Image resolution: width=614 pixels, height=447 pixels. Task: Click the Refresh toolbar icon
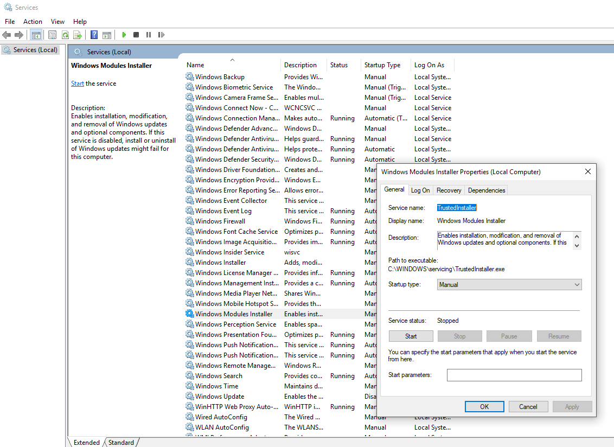65,35
